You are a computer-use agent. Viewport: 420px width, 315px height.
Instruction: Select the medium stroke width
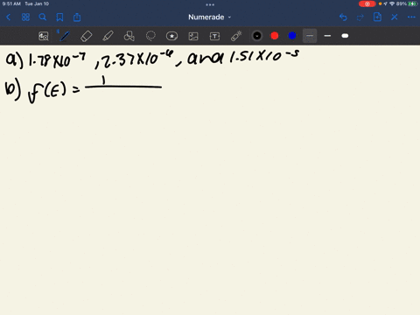[327, 36]
